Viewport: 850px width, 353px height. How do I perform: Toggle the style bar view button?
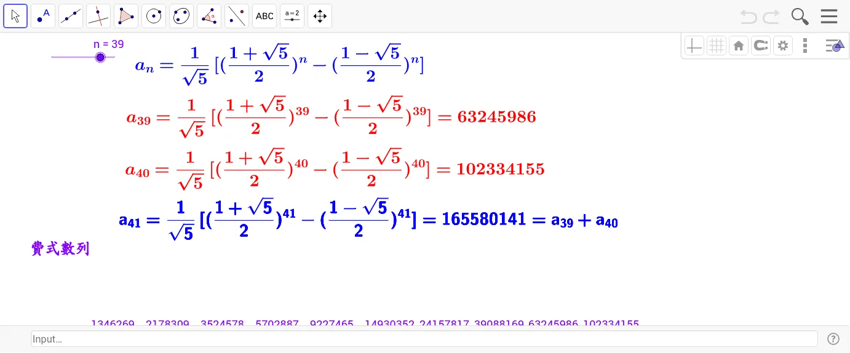point(835,46)
